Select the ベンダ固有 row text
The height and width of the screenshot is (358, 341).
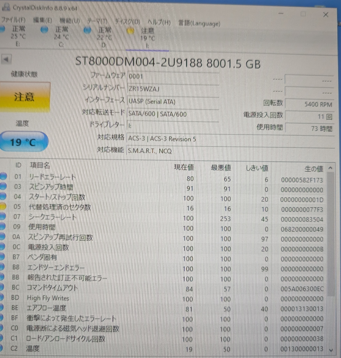tap(42, 257)
